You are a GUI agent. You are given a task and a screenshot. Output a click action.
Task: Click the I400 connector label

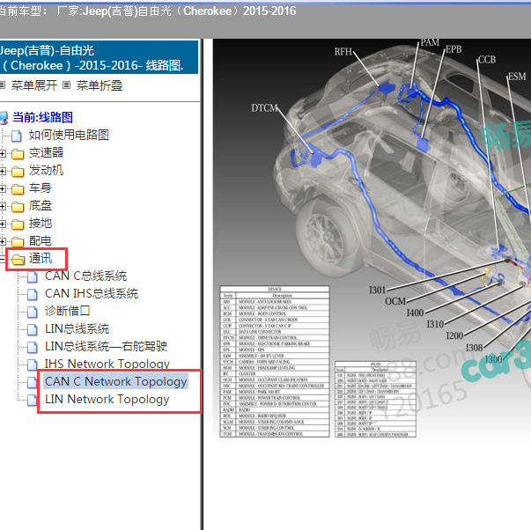[x=415, y=313]
